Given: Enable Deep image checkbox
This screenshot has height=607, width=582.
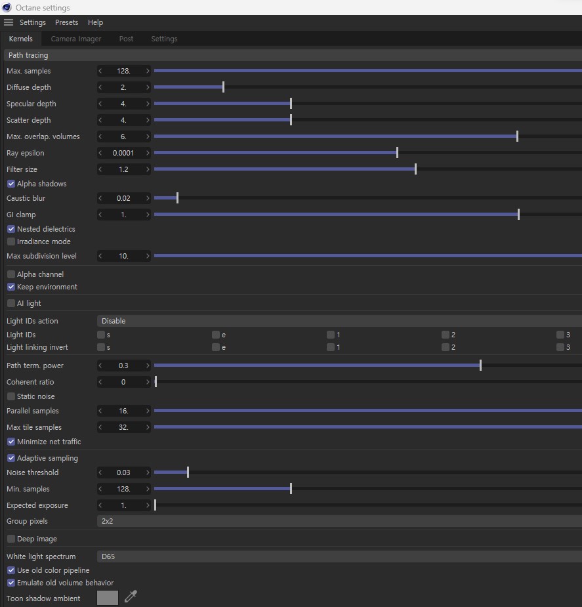Looking at the screenshot, I should 11,539.
